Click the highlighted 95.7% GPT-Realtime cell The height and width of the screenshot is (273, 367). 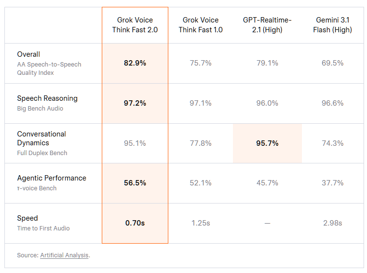coord(267,143)
